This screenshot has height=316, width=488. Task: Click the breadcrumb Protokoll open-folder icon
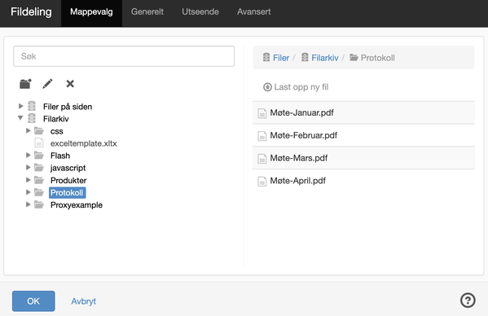(354, 57)
